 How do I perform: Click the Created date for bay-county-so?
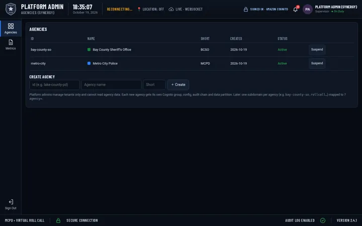click(x=238, y=50)
